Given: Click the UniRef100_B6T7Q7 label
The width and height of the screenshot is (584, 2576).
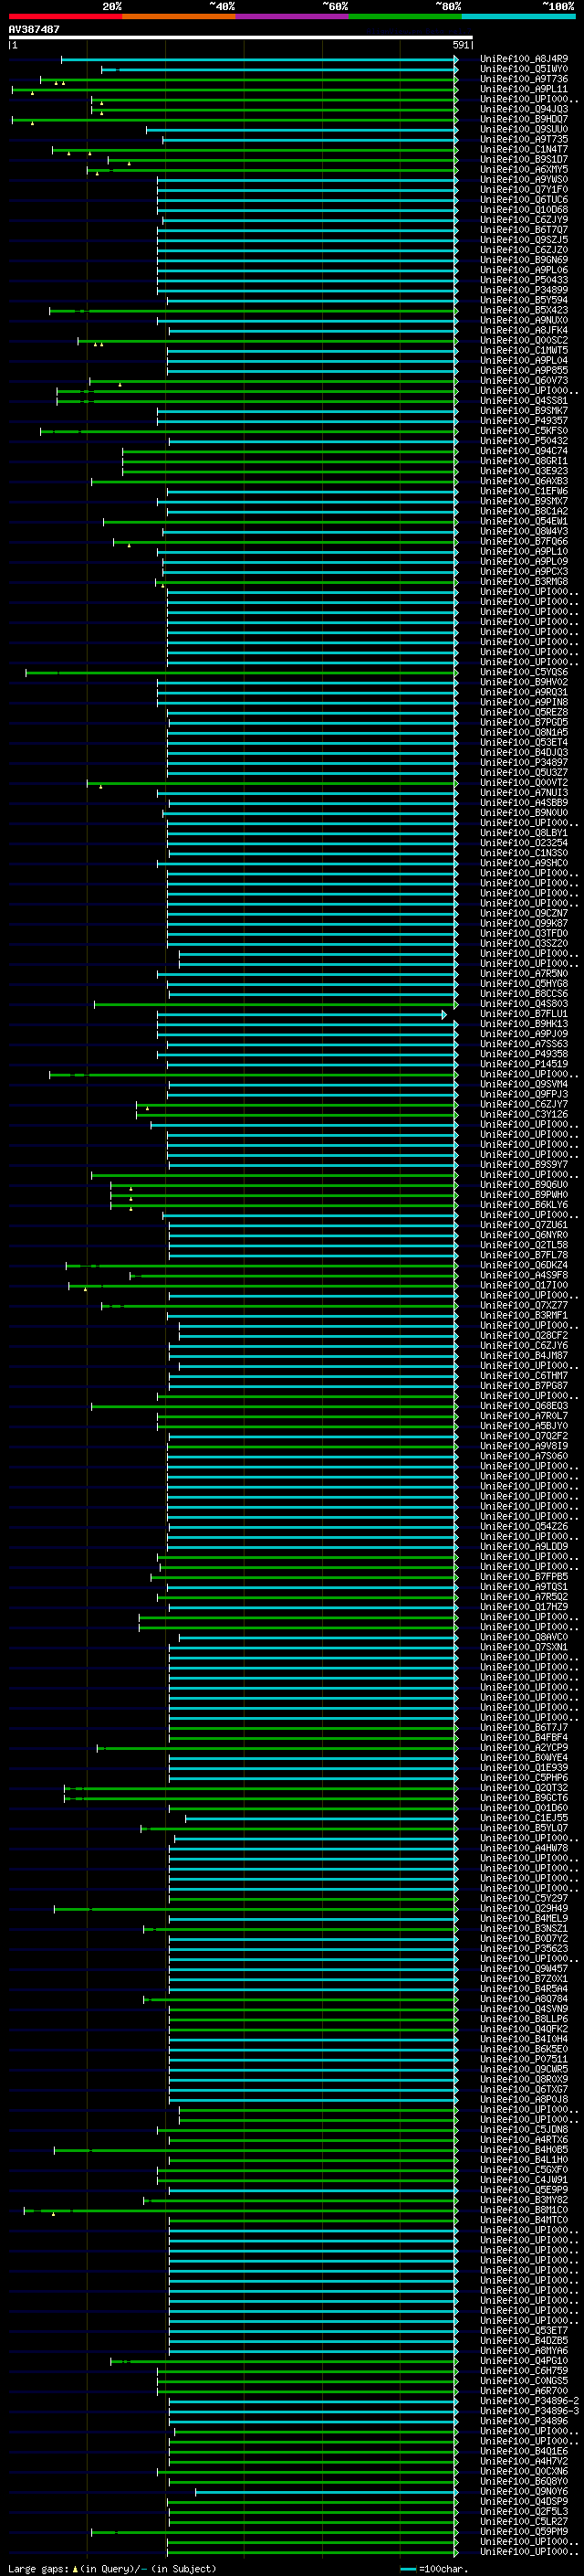Looking at the screenshot, I should coord(524,230).
